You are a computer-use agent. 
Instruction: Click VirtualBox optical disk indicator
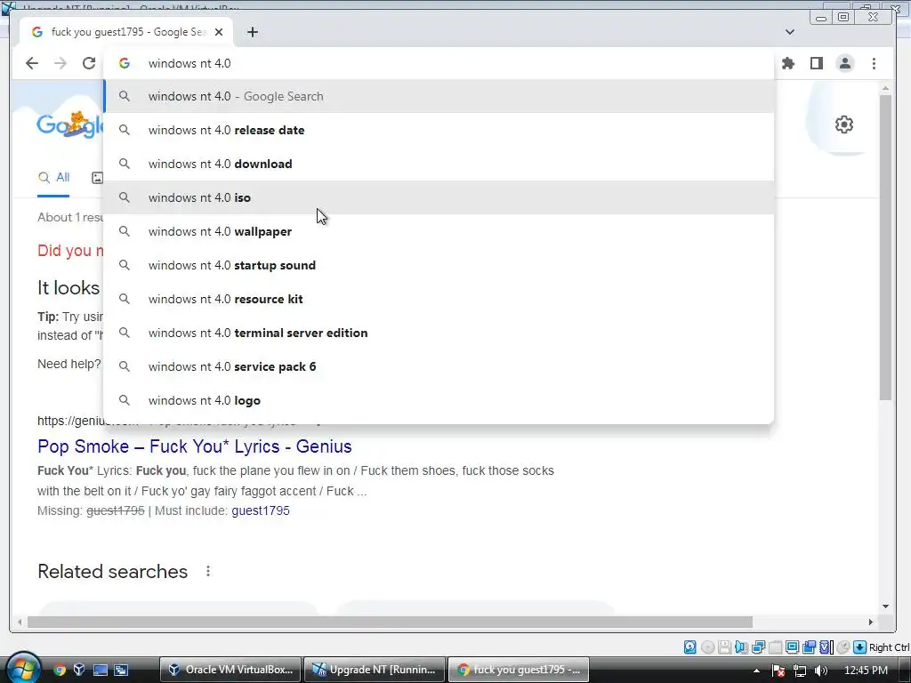[707, 647]
